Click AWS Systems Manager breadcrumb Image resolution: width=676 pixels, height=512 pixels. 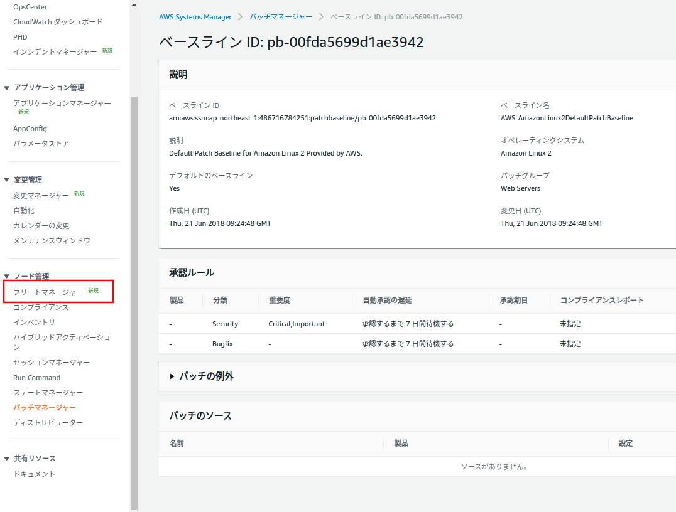[195, 17]
